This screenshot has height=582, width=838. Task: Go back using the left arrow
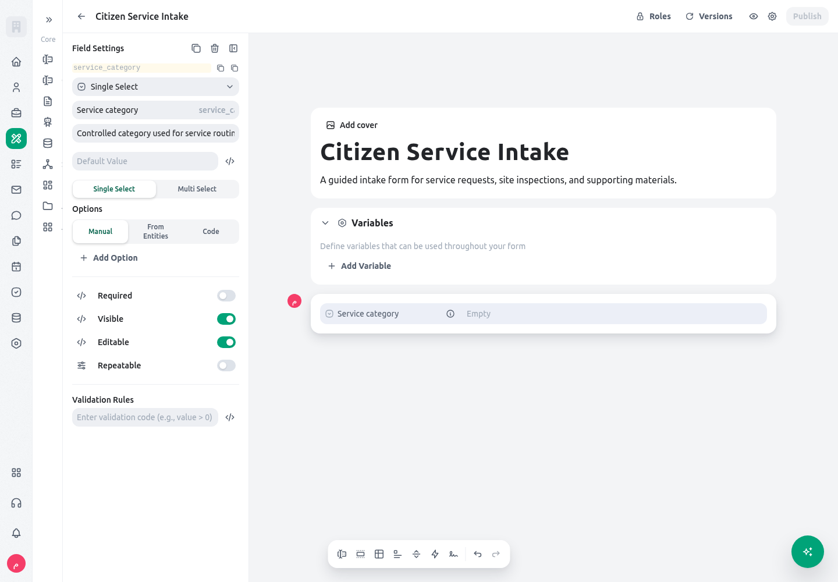[81, 16]
